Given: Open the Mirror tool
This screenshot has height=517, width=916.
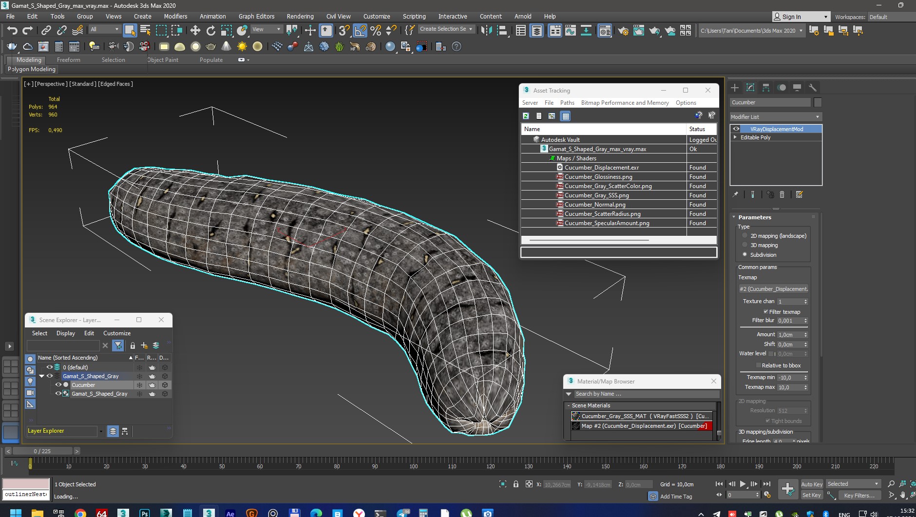Looking at the screenshot, I should 486,31.
